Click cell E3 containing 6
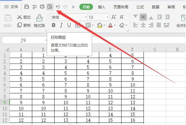186x125 pixels. point(110,67)
